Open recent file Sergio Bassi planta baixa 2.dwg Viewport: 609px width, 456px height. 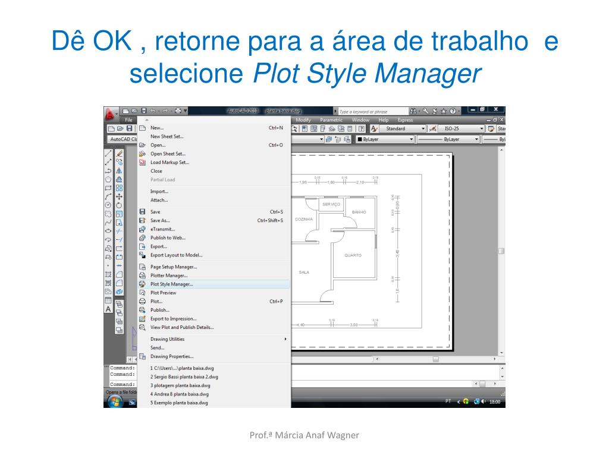tap(214, 377)
